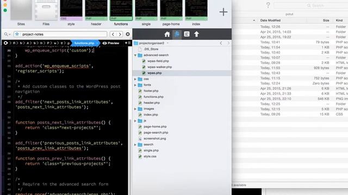The width and height of the screenshot is (348, 195).
Task: Click the split editor icon beside Preview
Action: point(129,43)
